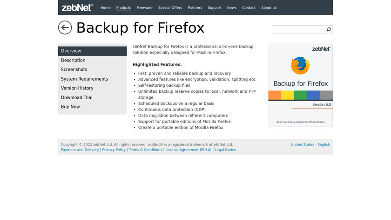
Task: Open the Contact menu item
Action: (249, 8)
